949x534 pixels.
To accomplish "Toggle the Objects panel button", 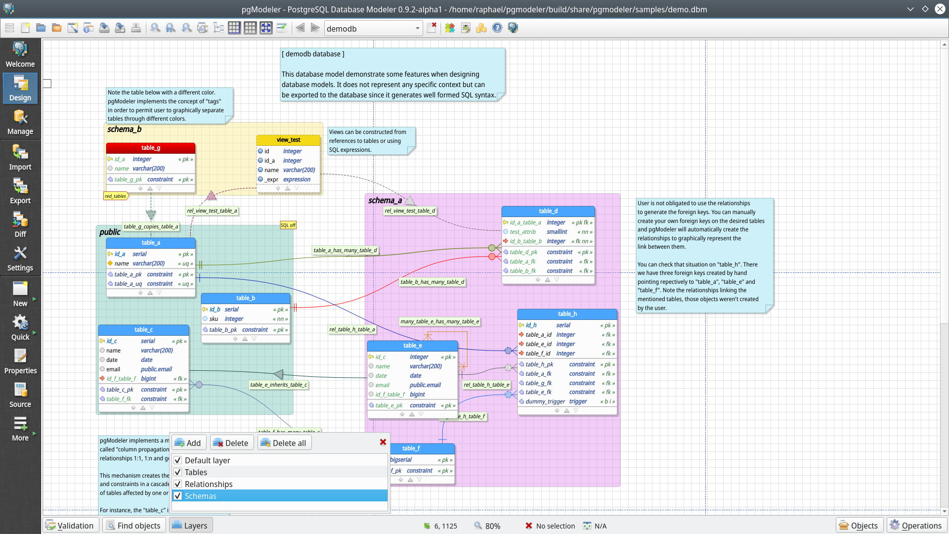I will pos(860,525).
